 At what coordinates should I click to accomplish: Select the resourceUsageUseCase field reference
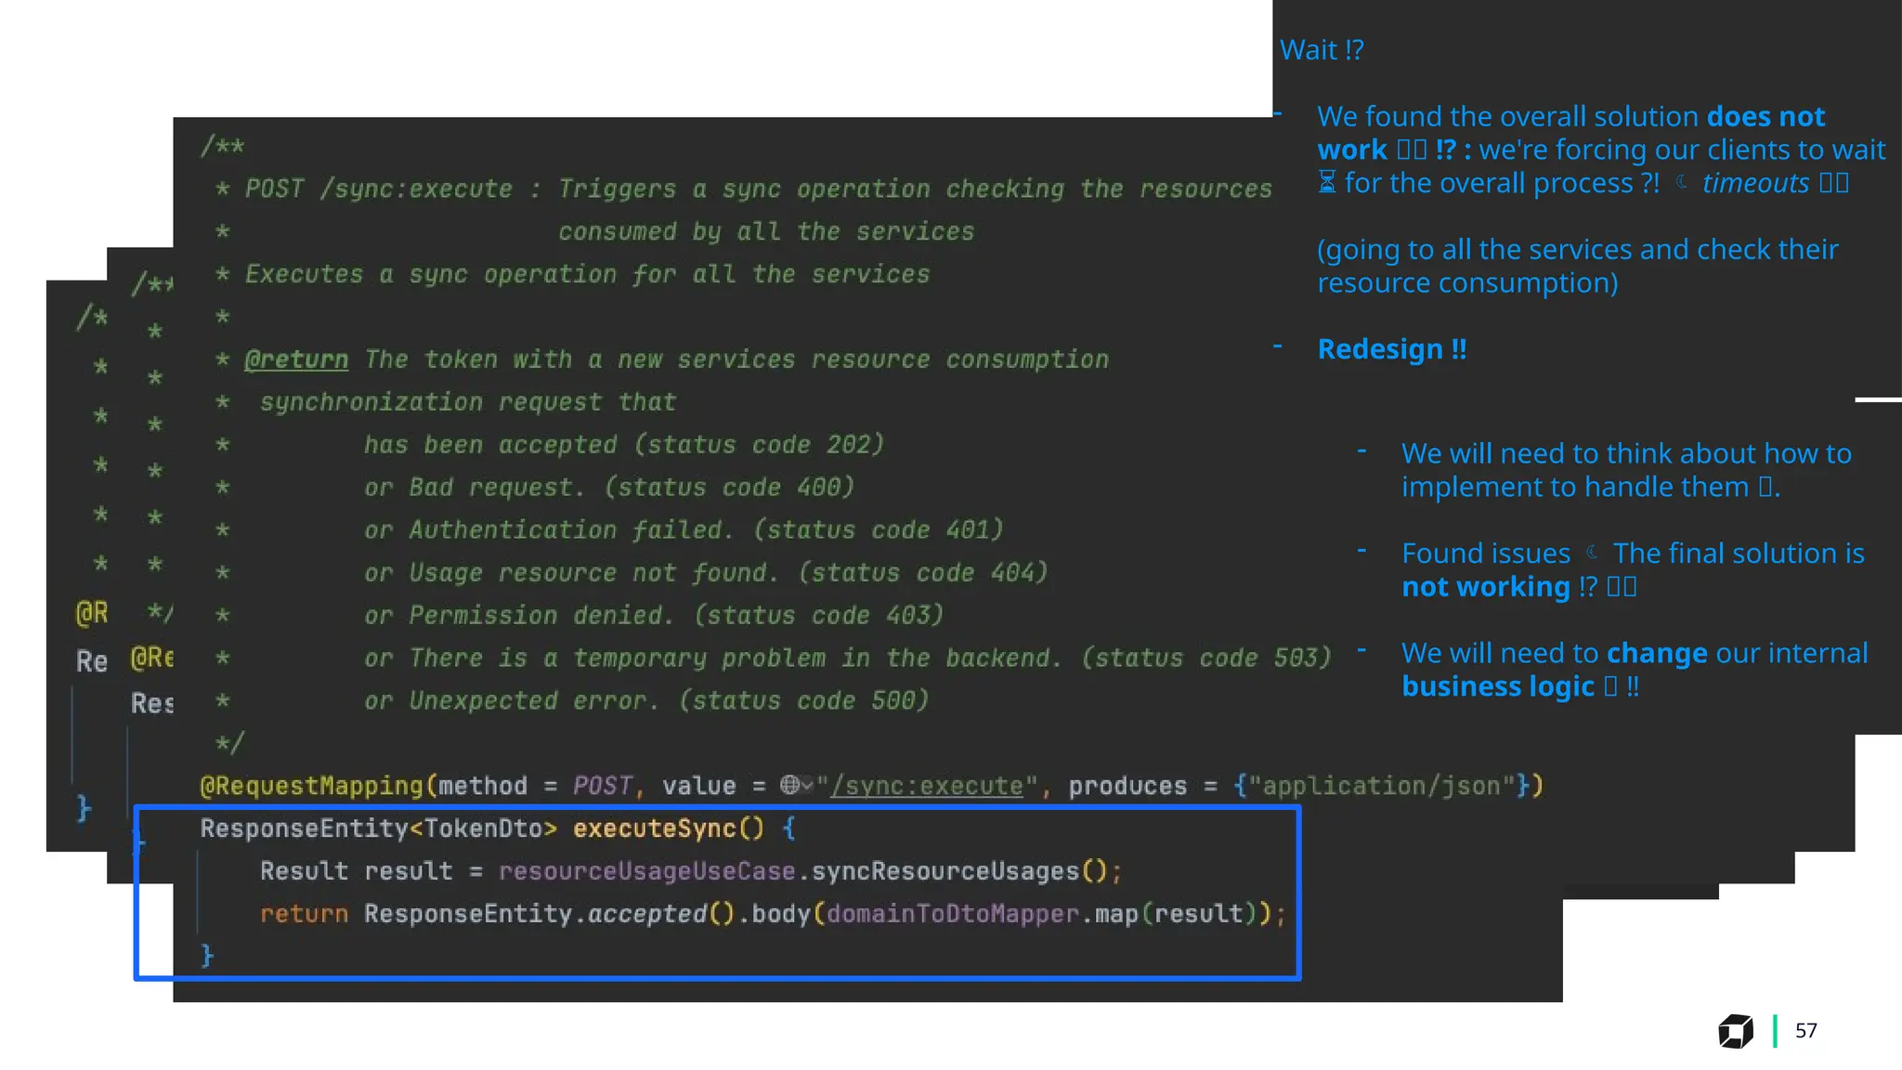click(x=646, y=871)
